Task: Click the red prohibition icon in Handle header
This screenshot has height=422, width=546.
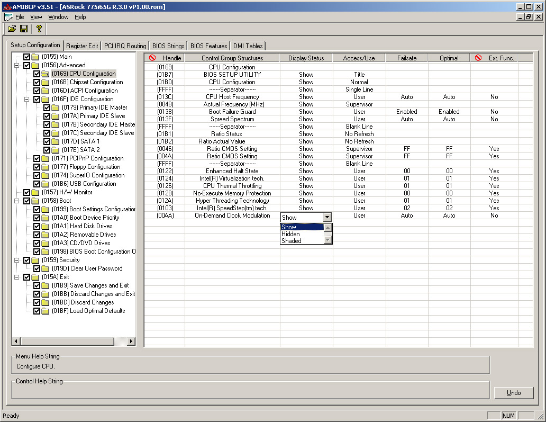Action: pos(152,58)
